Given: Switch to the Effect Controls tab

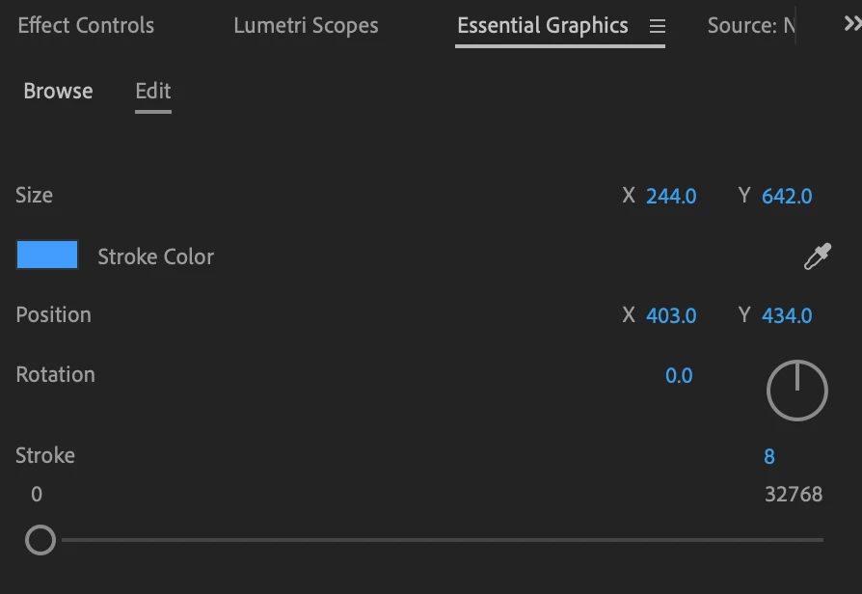Looking at the screenshot, I should click(86, 26).
